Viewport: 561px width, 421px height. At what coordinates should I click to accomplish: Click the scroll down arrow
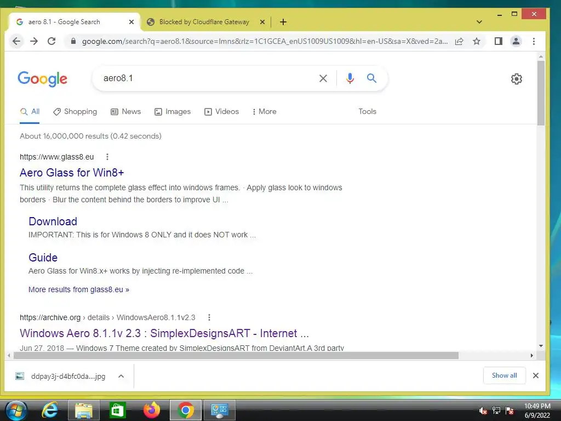tap(541, 346)
